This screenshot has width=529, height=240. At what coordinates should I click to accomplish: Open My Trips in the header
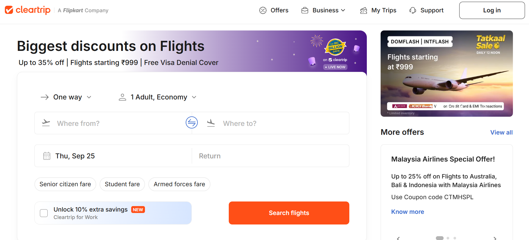click(x=378, y=10)
